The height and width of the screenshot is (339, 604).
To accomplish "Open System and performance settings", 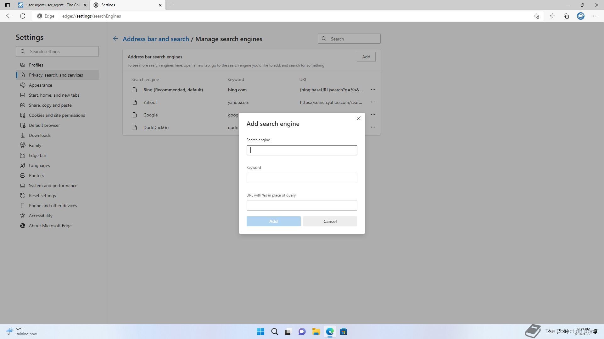I will point(57,186).
